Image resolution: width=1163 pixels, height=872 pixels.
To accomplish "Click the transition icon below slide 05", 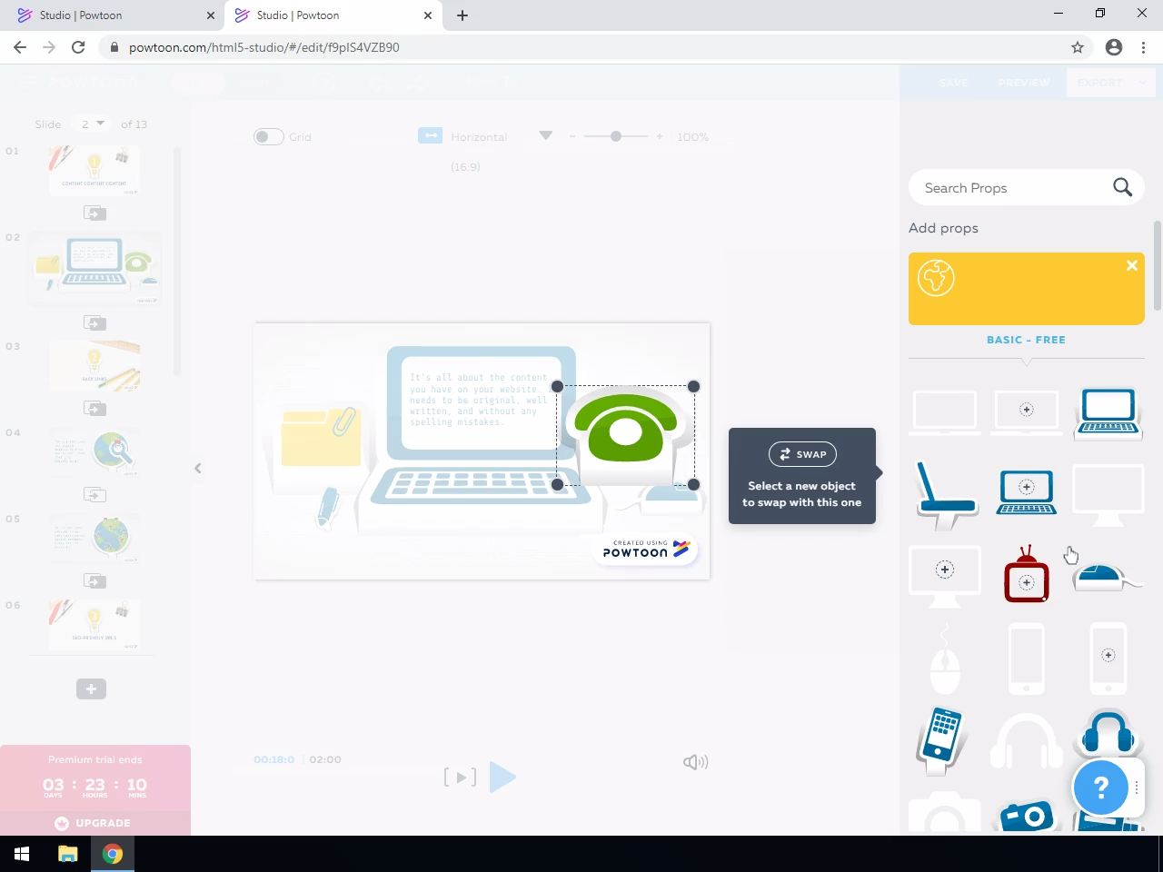I will 94,580.
